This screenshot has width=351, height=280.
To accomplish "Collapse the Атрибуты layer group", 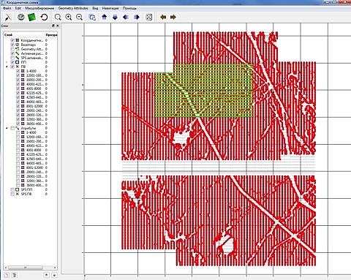I will click(x=7, y=128).
